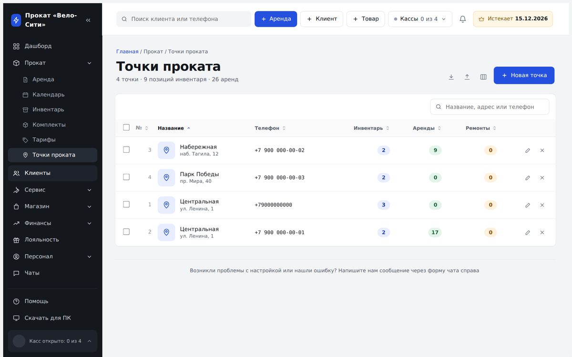Click Аренды badge 9 for Набережная
572x357 pixels.
(435, 150)
